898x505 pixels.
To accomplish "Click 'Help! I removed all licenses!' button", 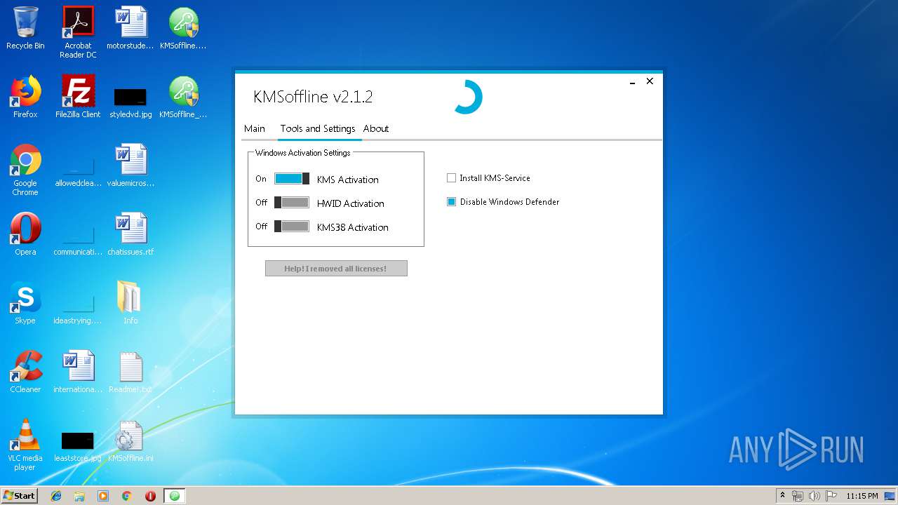I will pyautogui.click(x=336, y=269).
